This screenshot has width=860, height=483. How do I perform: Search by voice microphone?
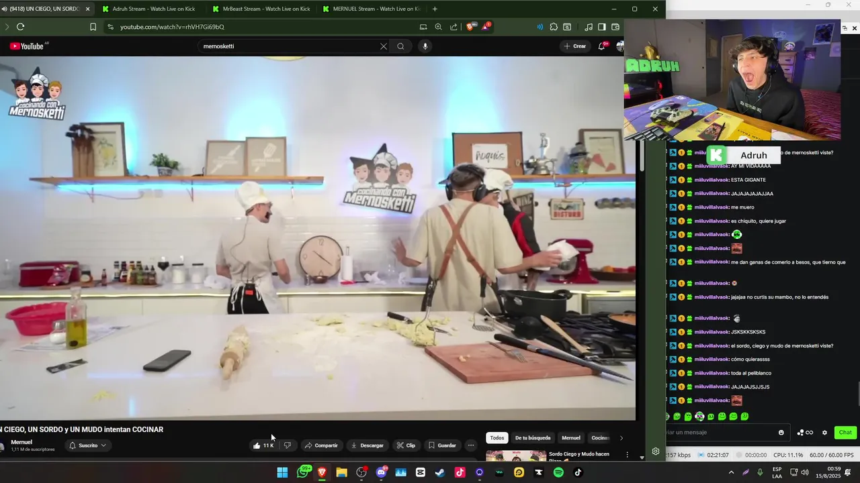[x=425, y=46]
